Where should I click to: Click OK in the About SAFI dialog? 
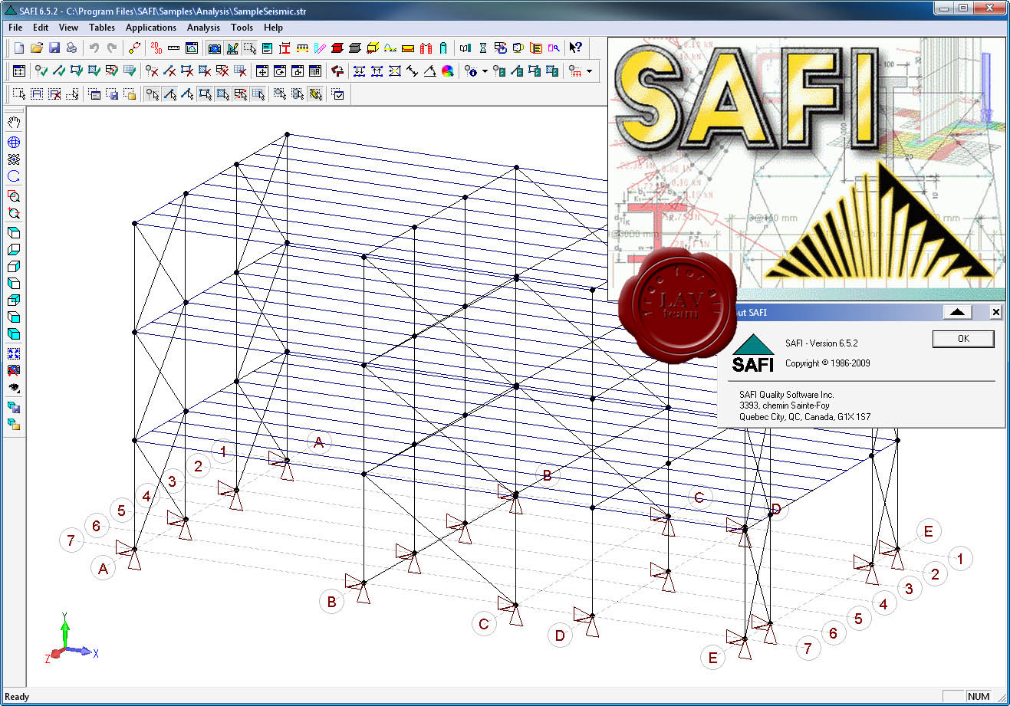(x=963, y=338)
